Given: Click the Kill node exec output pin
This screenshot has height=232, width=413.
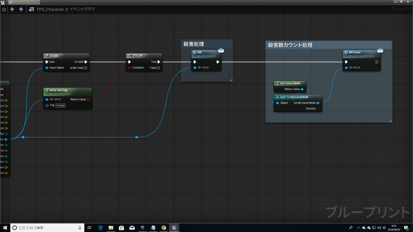Looking at the screenshot, I should [x=217, y=62].
